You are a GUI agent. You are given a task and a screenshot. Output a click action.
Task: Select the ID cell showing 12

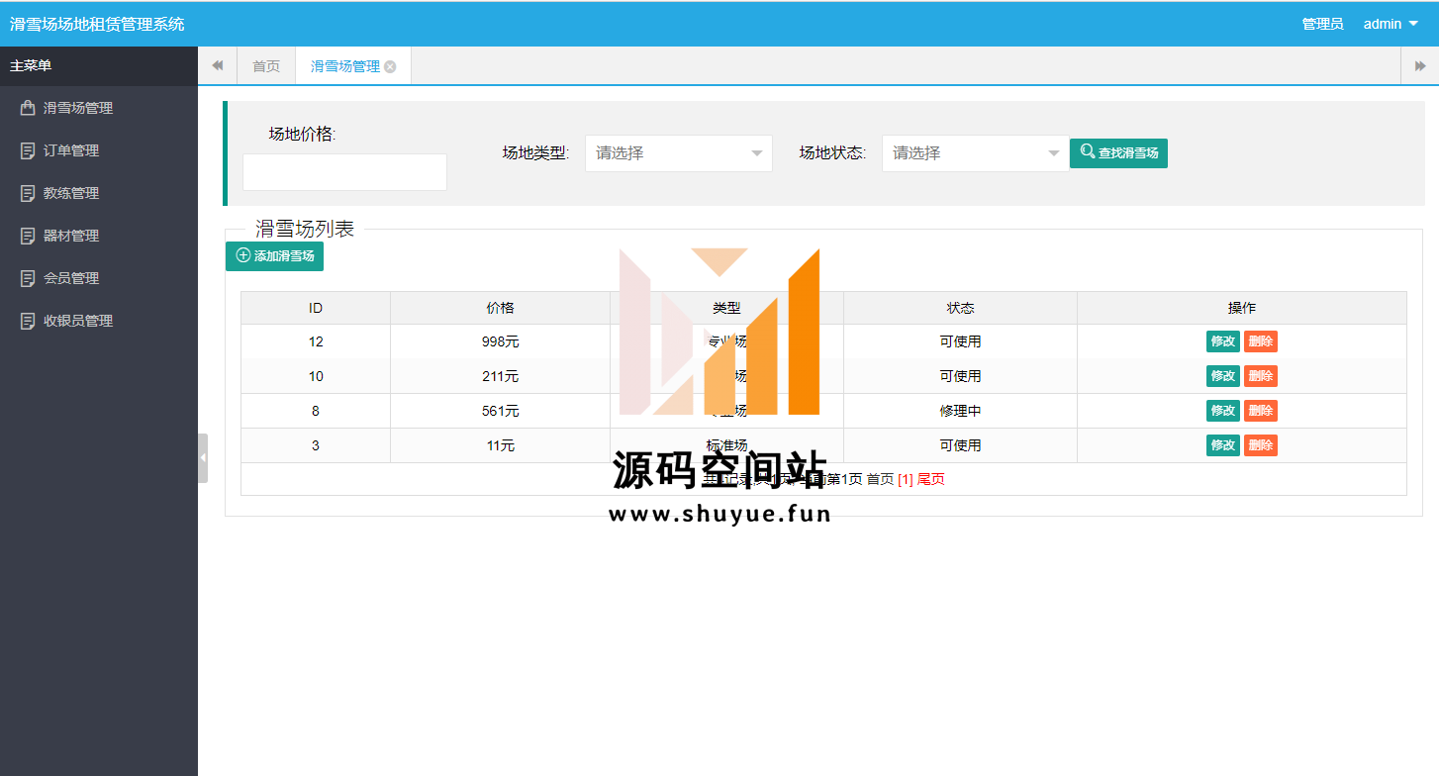click(x=316, y=341)
